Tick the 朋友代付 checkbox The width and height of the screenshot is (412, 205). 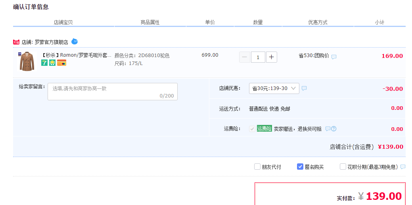[257, 167]
